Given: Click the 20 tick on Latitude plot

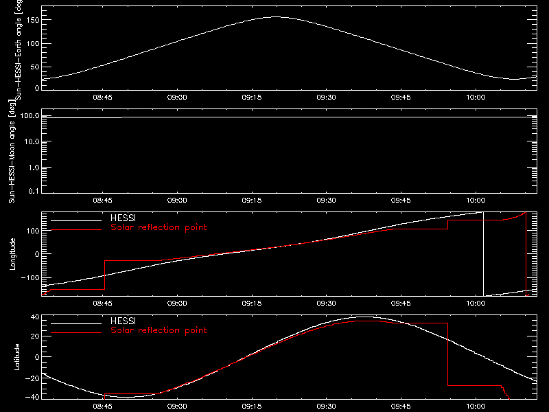Looking at the screenshot, I should (x=35, y=336).
